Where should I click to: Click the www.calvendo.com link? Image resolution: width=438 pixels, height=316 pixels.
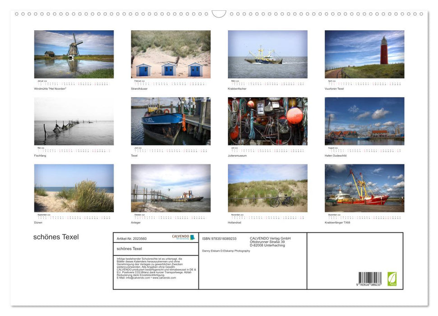(164, 277)
